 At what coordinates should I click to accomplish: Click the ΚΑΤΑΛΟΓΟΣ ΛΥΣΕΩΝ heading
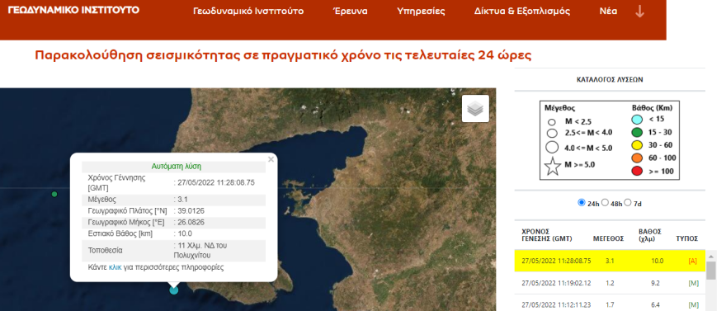pos(610,79)
